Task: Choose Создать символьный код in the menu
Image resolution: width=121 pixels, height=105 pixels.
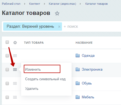Action: click(x=45, y=79)
